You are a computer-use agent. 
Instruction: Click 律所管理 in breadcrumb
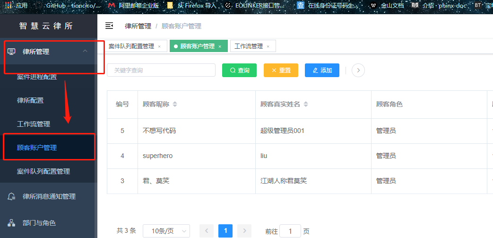point(138,26)
